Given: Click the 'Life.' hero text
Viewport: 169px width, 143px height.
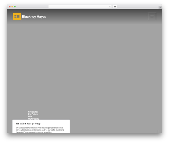Looking at the screenshot, I should pos(30,116).
